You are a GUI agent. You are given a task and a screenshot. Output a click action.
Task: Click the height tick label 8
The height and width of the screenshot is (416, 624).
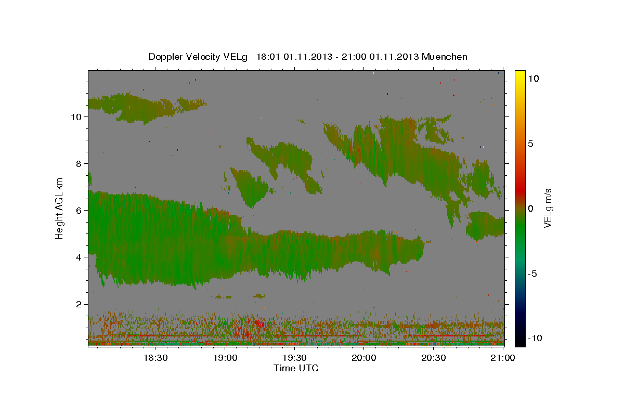80,164
